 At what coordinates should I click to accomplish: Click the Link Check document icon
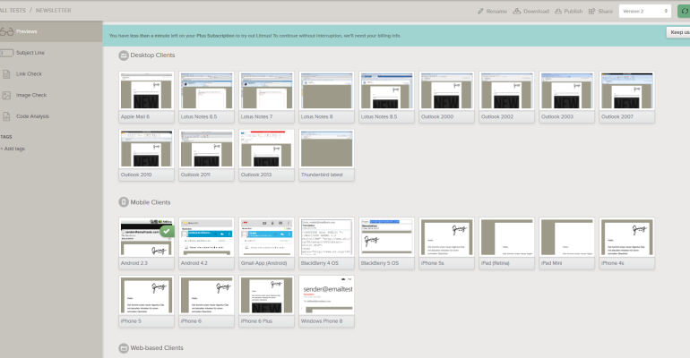pos(6,73)
